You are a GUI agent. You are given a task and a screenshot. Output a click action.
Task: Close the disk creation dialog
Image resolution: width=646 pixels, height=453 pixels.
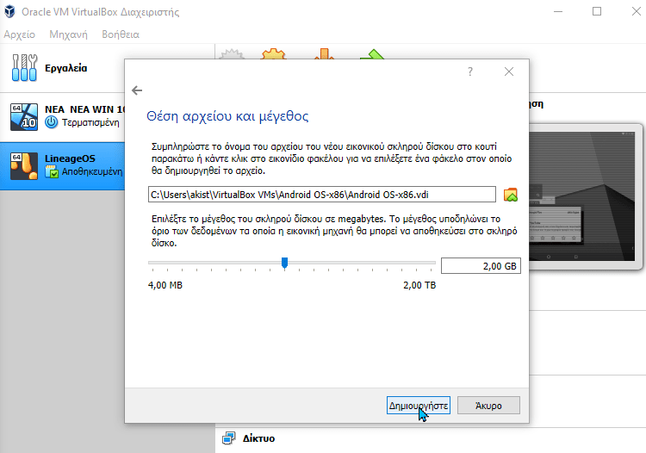(509, 71)
